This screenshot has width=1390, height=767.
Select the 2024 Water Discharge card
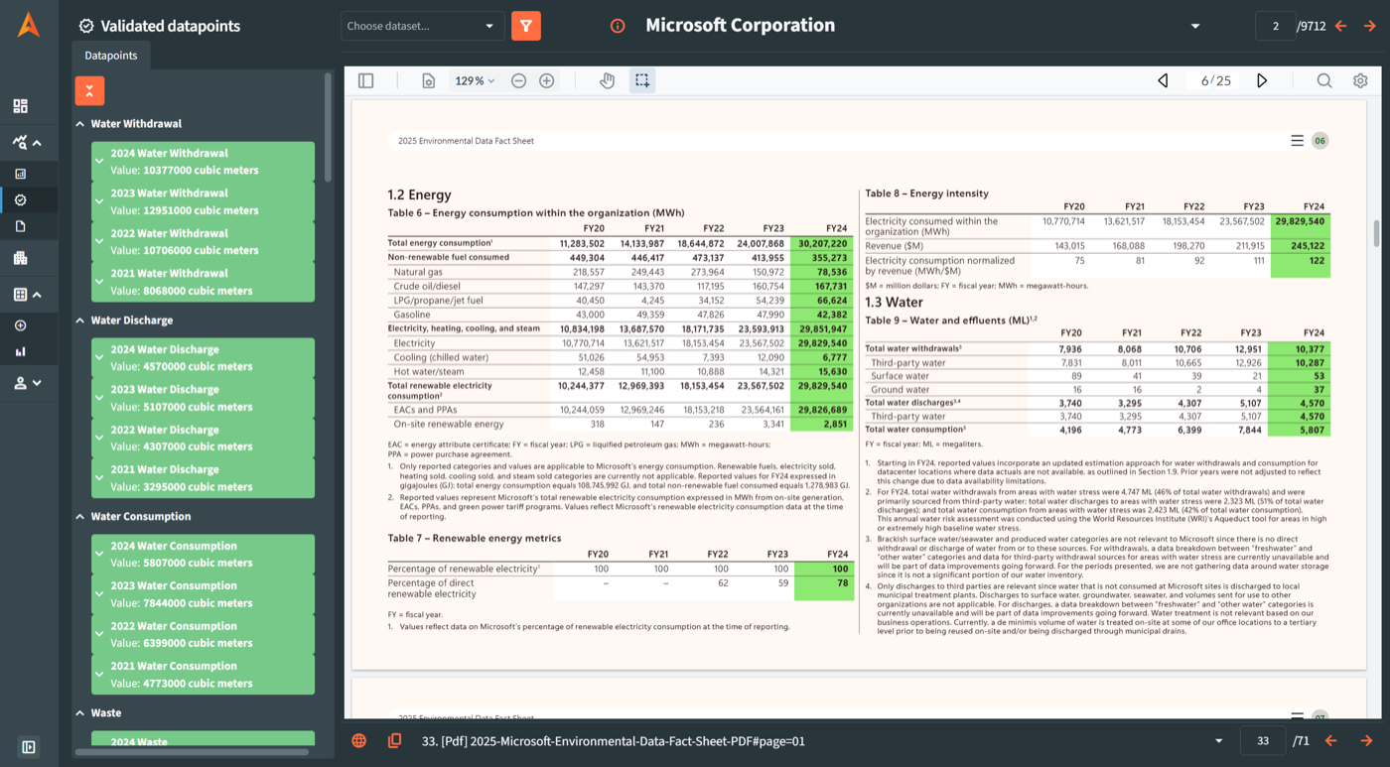click(x=203, y=358)
